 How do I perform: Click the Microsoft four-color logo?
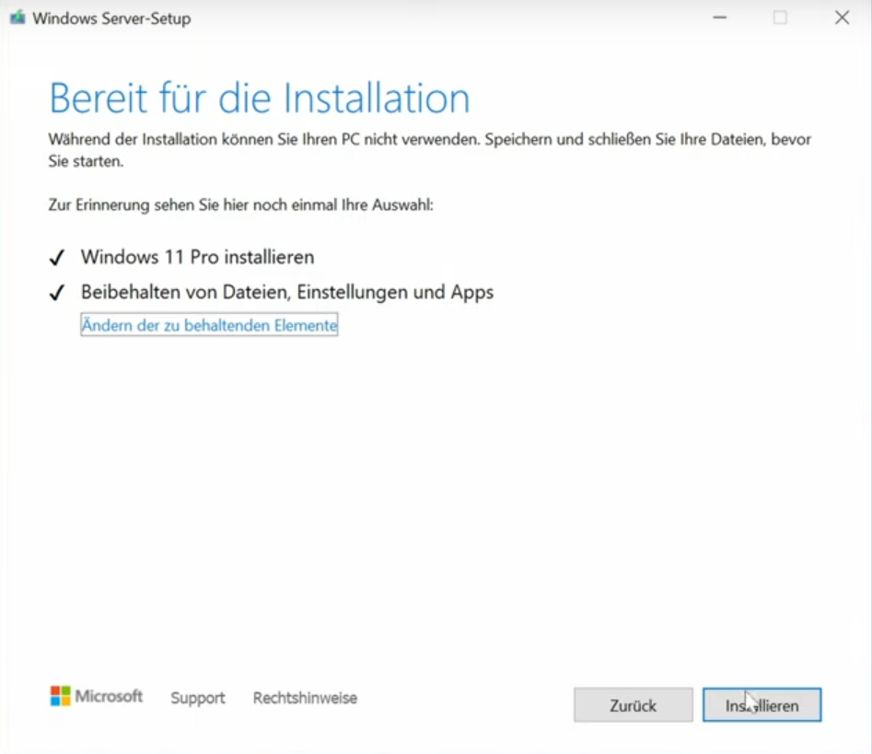pos(61,696)
